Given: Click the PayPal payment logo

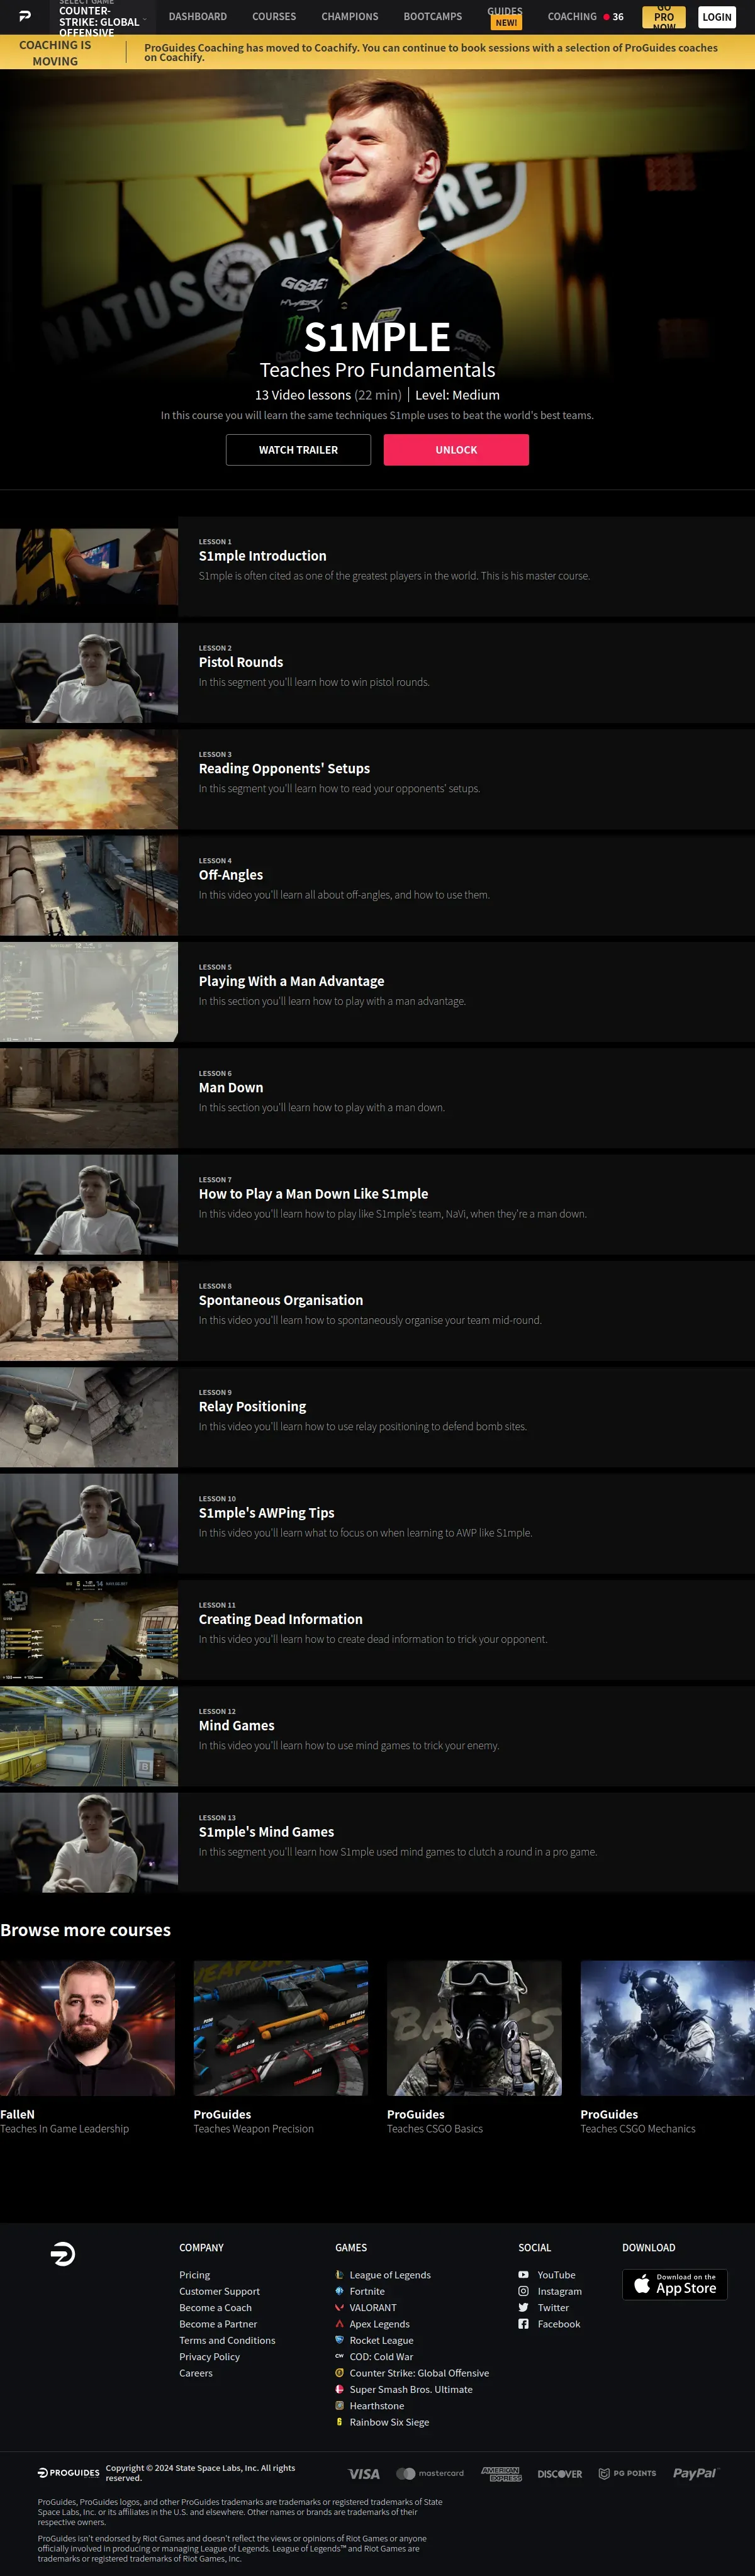Looking at the screenshot, I should [x=695, y=2474].
